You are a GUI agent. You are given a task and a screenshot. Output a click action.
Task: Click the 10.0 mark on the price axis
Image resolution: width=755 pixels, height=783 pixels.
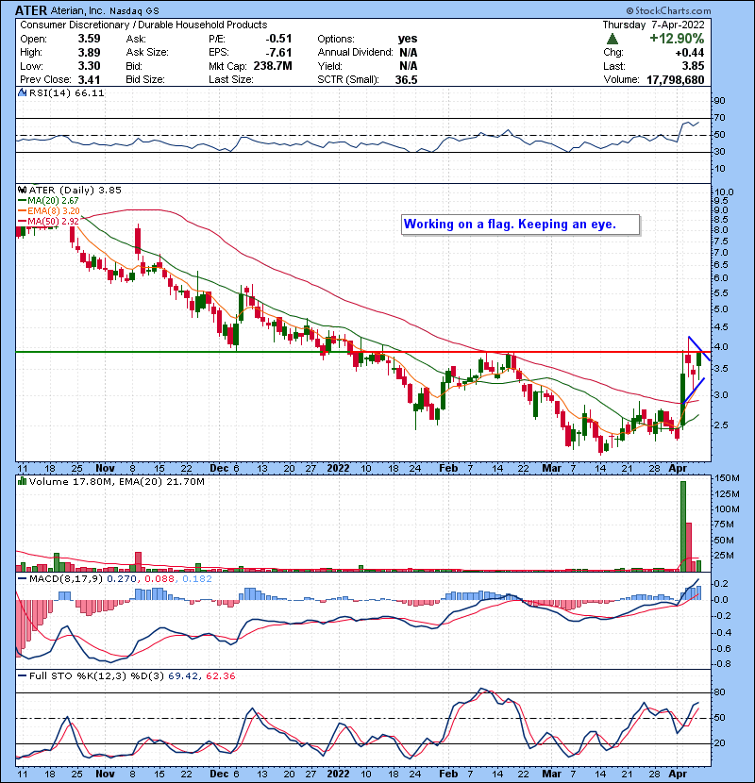click(x=725, y=192)
